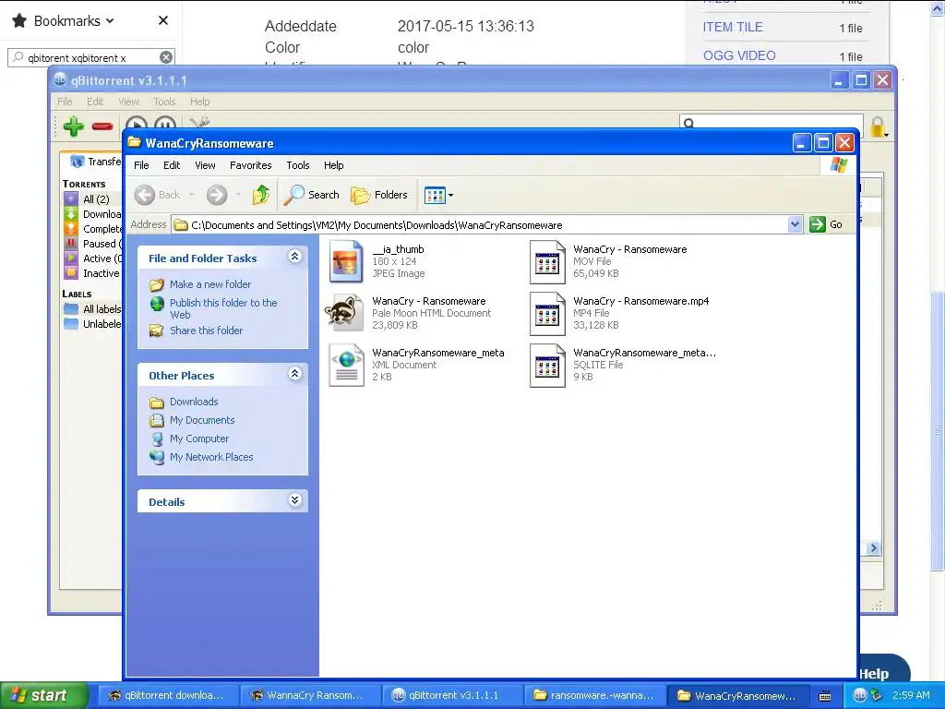This screenshot has width=945, height=709.
Task: Open My Network Places link
Action: 211,457
